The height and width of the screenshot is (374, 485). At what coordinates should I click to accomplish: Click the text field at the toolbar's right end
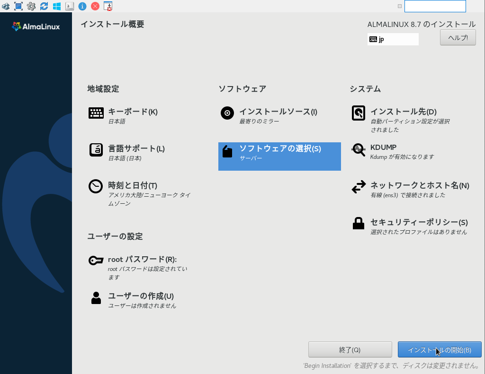click(435, 6)
